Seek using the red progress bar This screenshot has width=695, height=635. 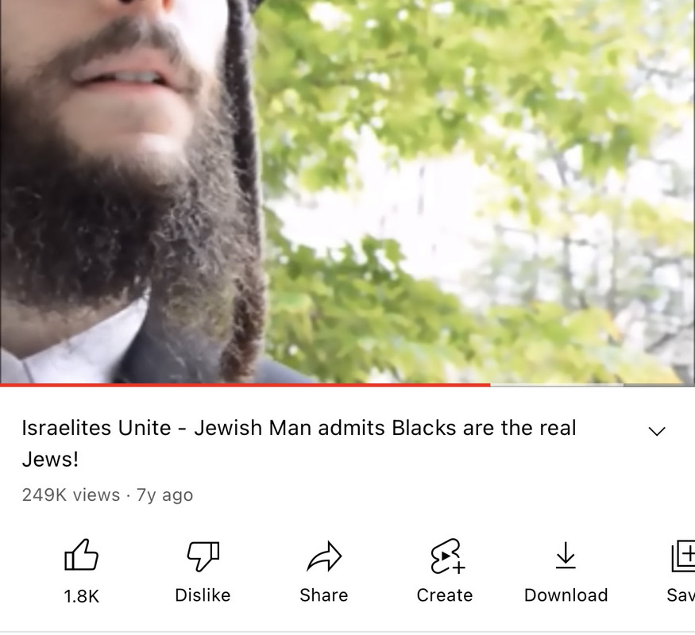click(x=245, y=385)
